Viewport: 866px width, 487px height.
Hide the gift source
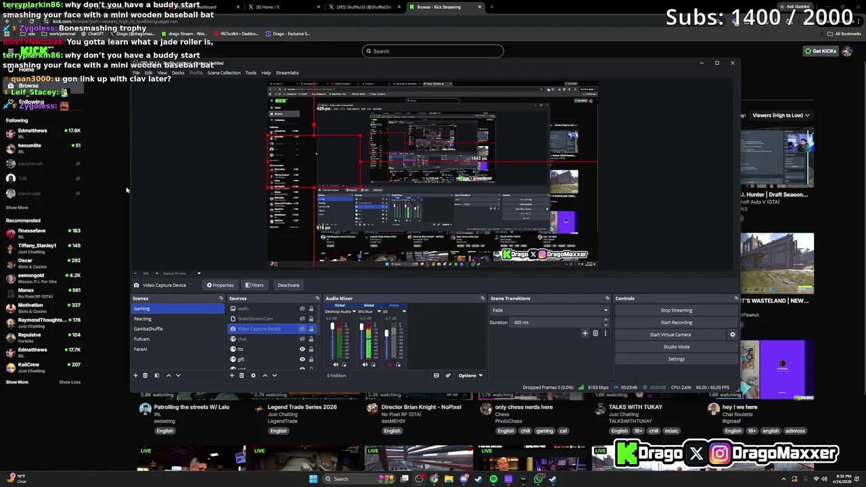point(302,359)
